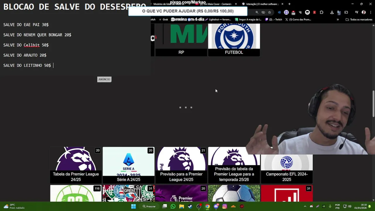Open 'Tabela da Premier League 24/25' tier list
375x211 pixels.
pos(76,165)
